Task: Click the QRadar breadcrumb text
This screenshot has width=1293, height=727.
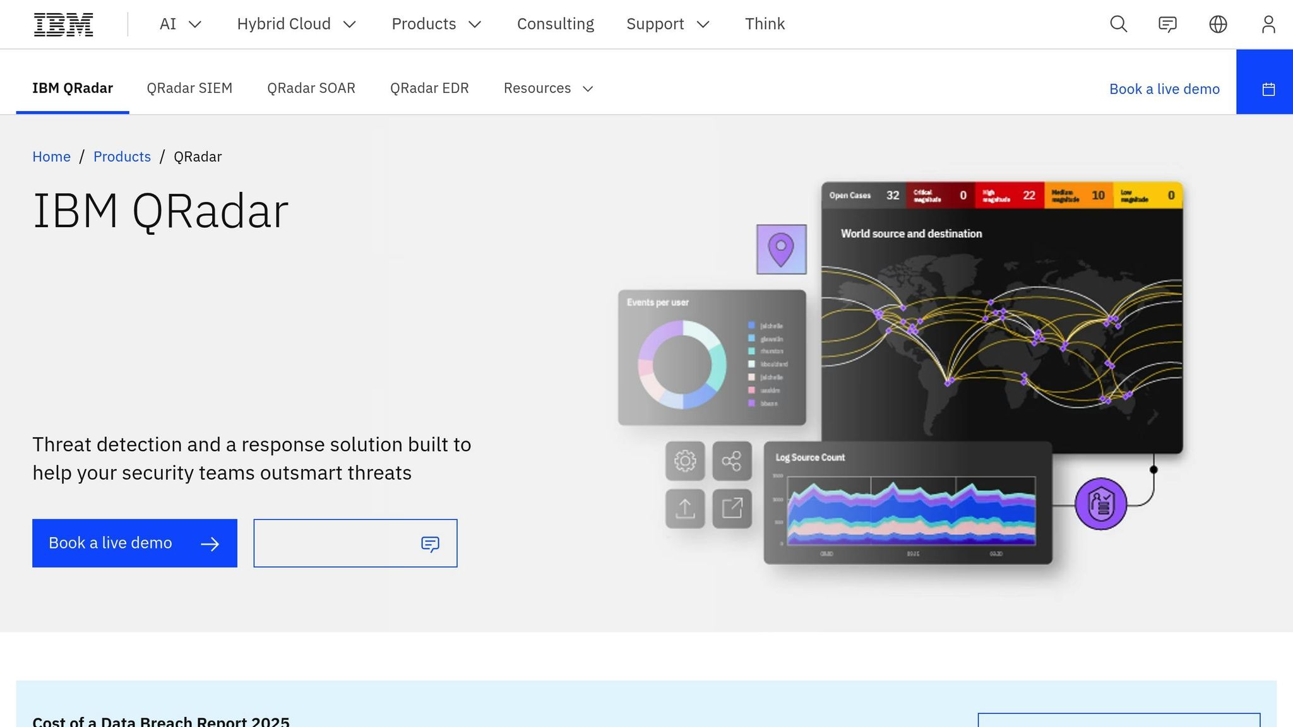Action: tap(198, 157)
